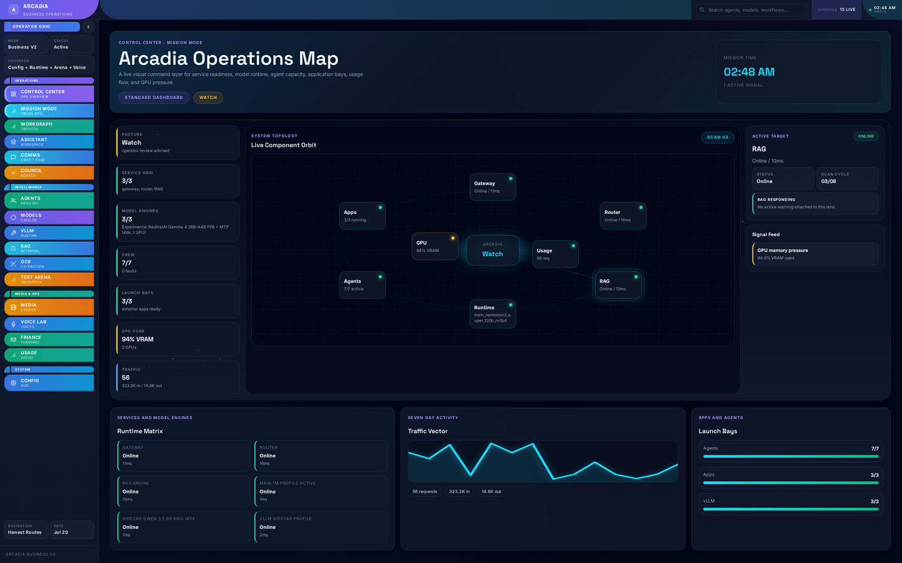
Task: Switch to Standard Dashboard
Action: [x=153, y=98]
